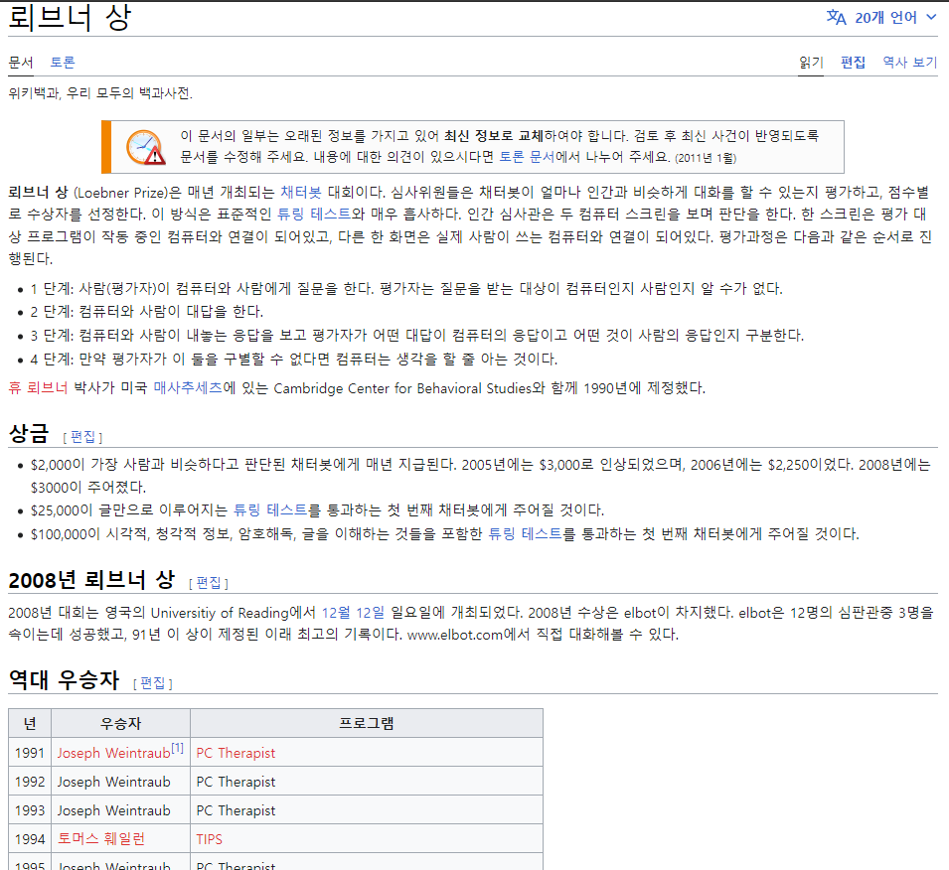Viewport: 949px width, 870px height.
Task: Open the 튜링 테스트 link in intro paragraph
Action: 313,215
